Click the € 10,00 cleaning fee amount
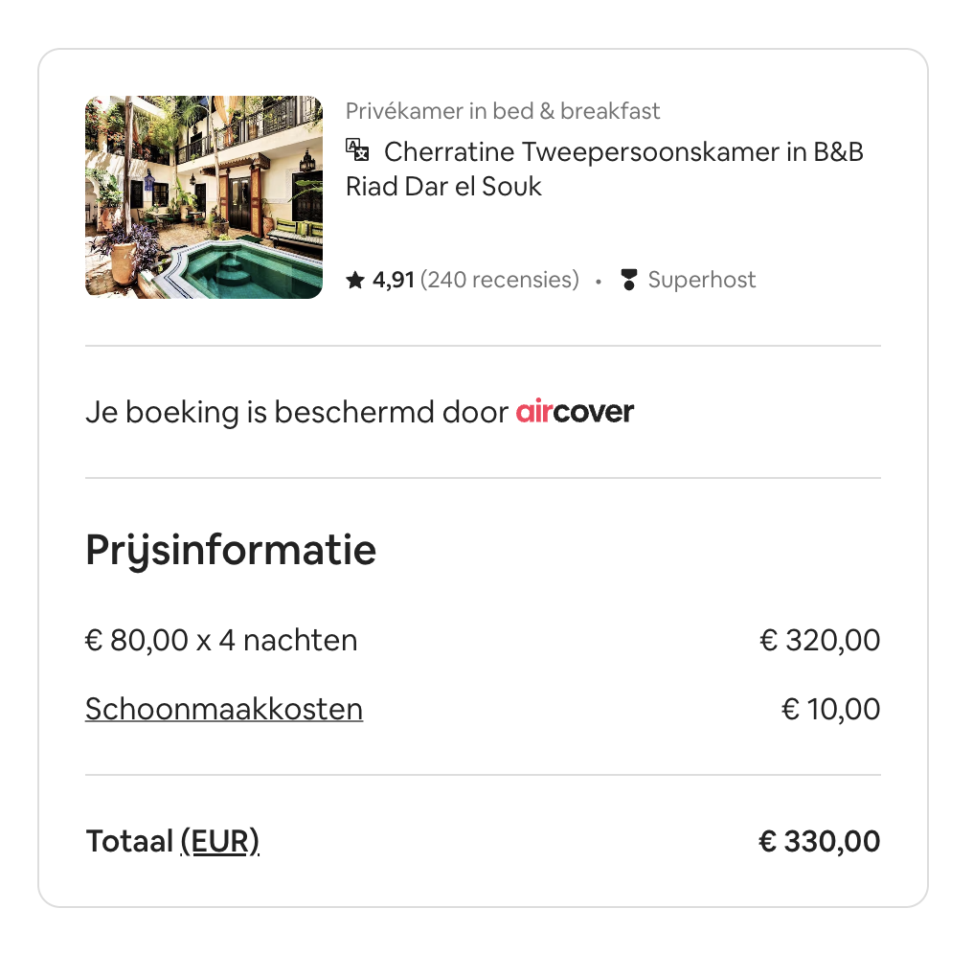This screenshot has height=954, width=973. coord(831,709)
